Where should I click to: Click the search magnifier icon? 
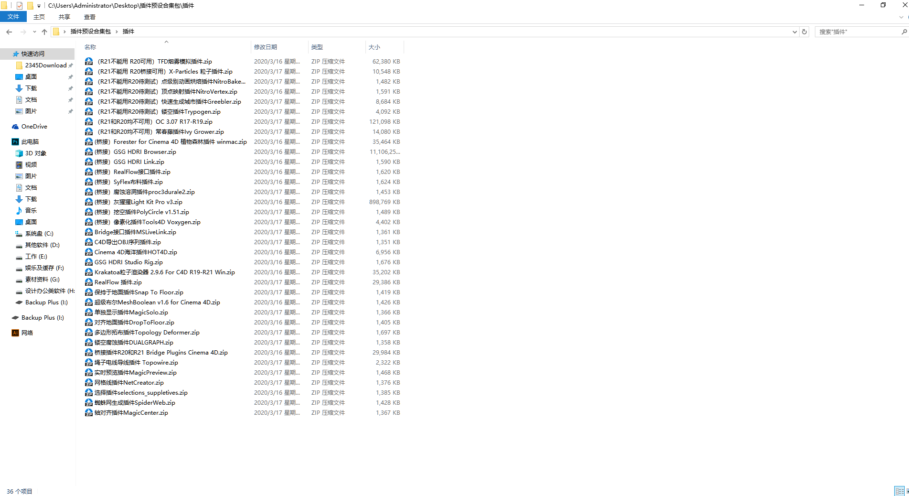click(x=904, y=32)
